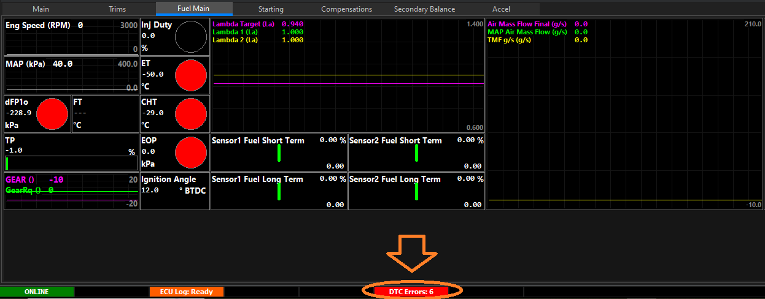
Task: Select the Starting tab
Action: pos(271,9)
